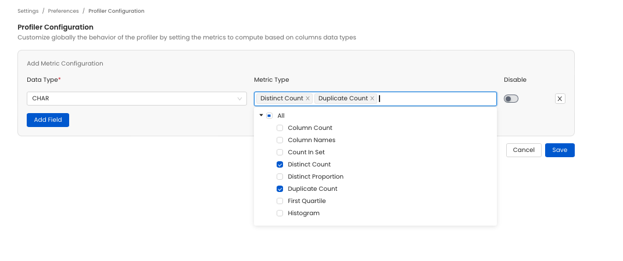Enable Distinct Proportion metric
The width and height of the screenshot is (623, 261).
coord(280,177)
